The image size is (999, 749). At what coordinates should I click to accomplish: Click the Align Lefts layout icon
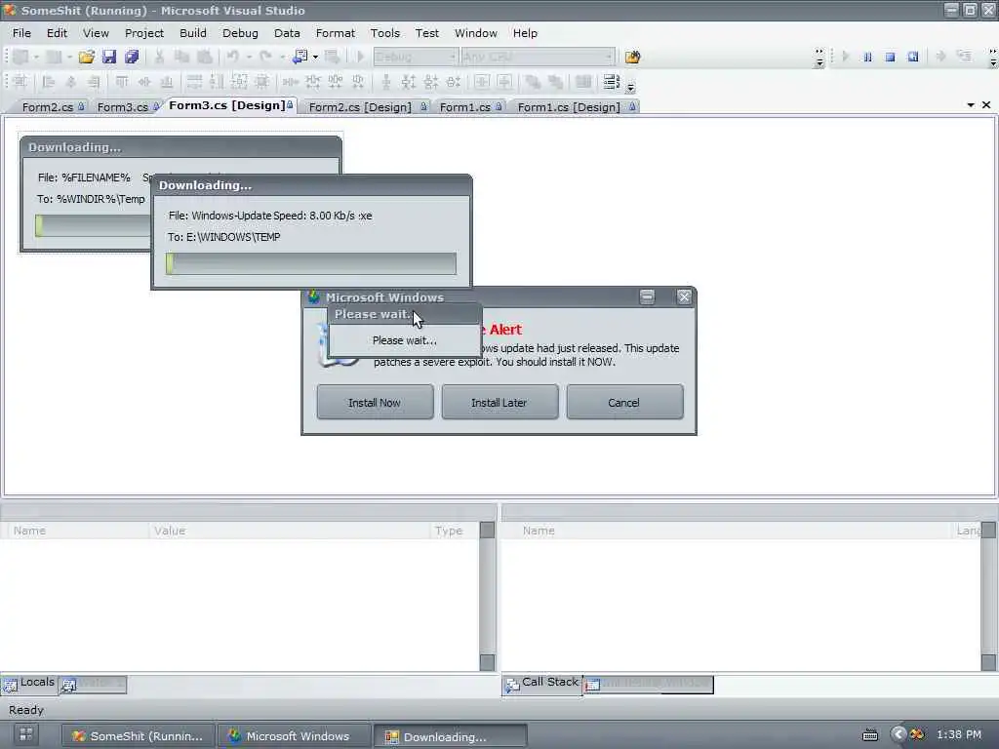(x=49, y=82)
